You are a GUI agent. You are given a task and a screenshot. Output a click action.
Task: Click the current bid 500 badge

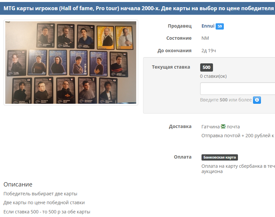(206, 67)
